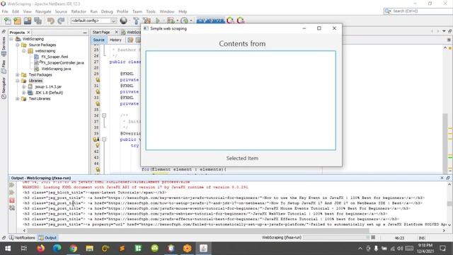Click the globe browser icon in toolbar
The image size is (453, 255).
click(123, 21)
